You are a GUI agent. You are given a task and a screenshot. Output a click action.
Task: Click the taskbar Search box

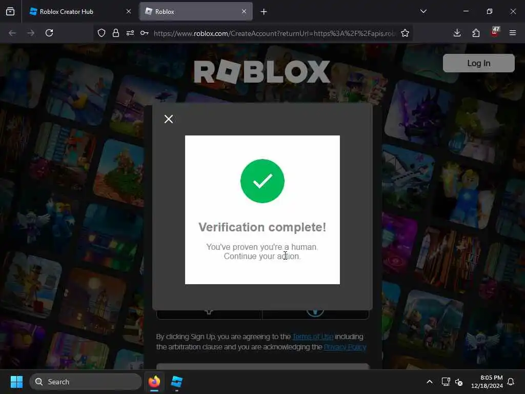86,382
